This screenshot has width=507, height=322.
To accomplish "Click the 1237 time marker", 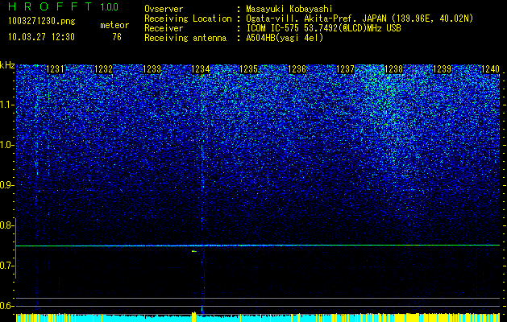I will pyautogui.click(x=345, y=69).
